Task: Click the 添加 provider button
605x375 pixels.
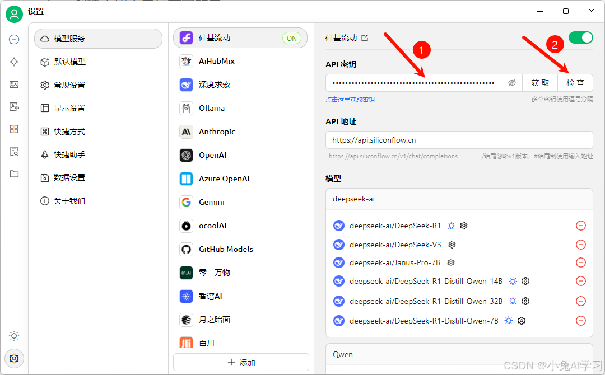Action: [241, 363]
